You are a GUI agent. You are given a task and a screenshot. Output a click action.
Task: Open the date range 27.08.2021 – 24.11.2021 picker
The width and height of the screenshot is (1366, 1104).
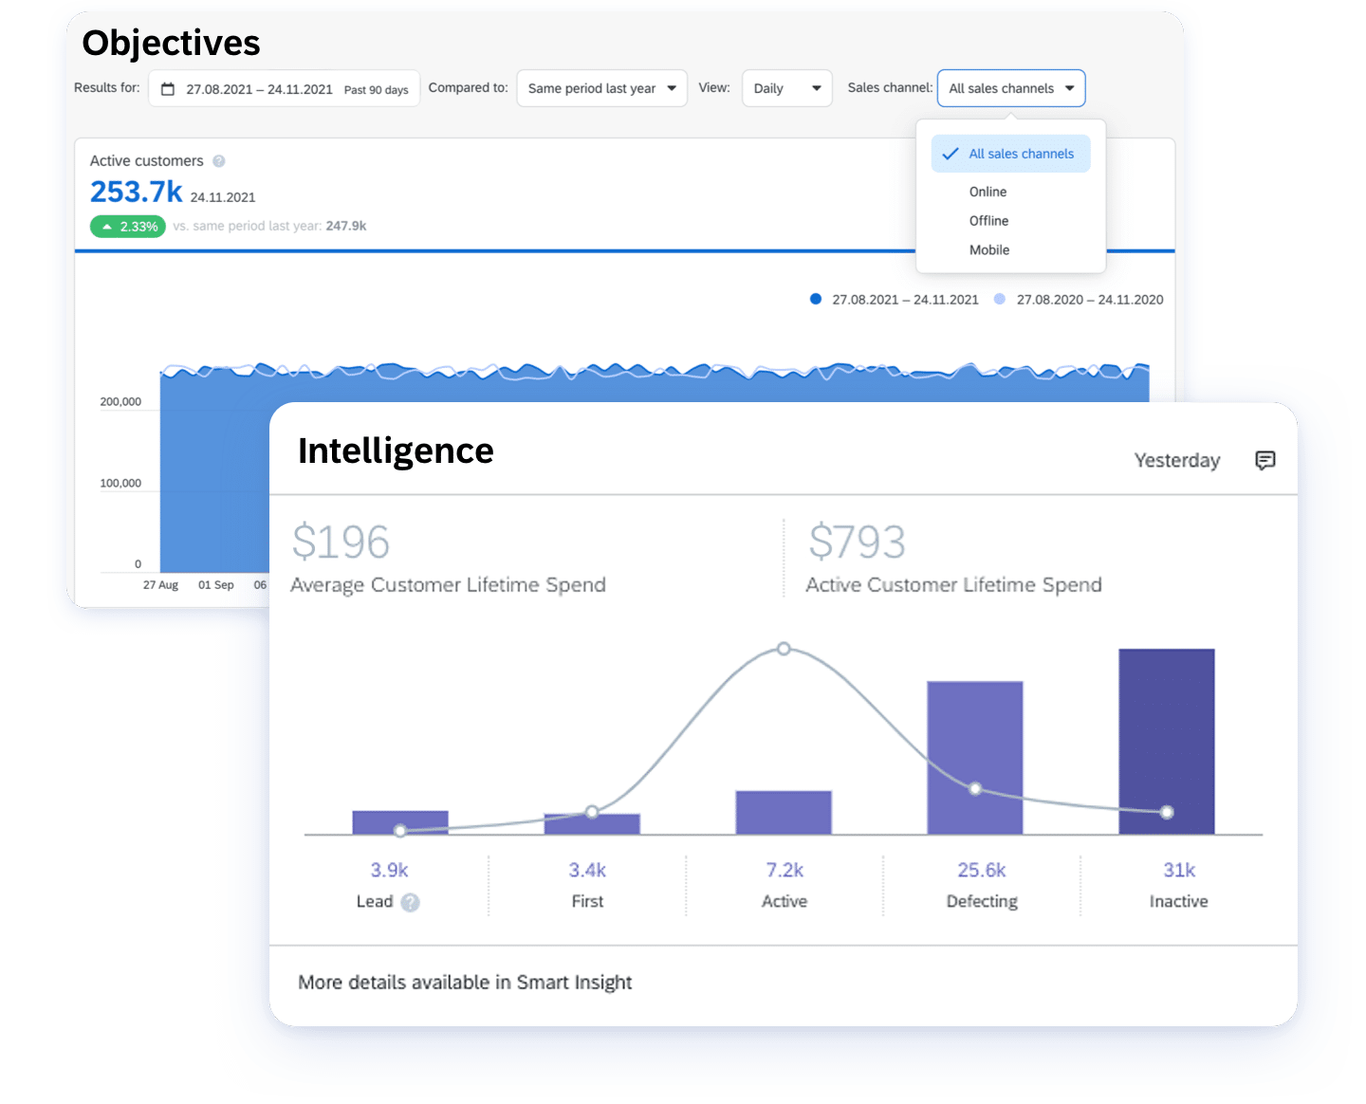point(284,88)
